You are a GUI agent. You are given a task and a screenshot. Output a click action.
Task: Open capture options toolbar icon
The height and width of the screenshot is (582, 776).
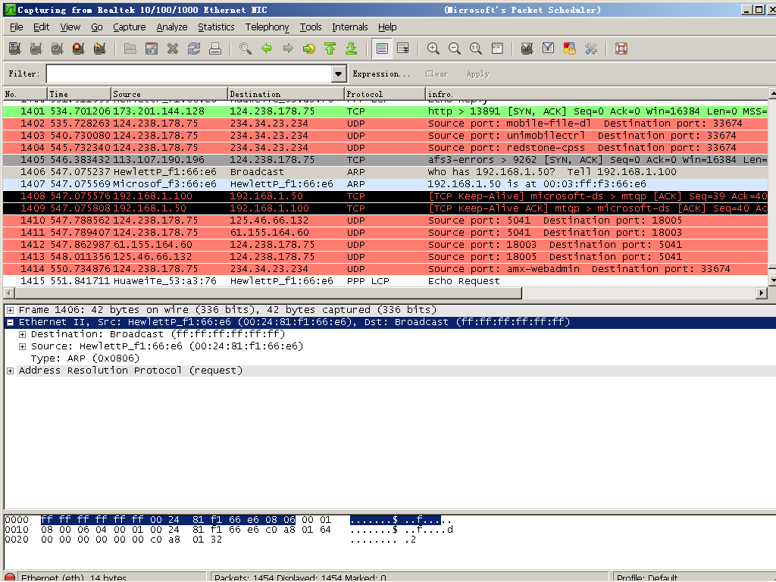tap(36, 48)
